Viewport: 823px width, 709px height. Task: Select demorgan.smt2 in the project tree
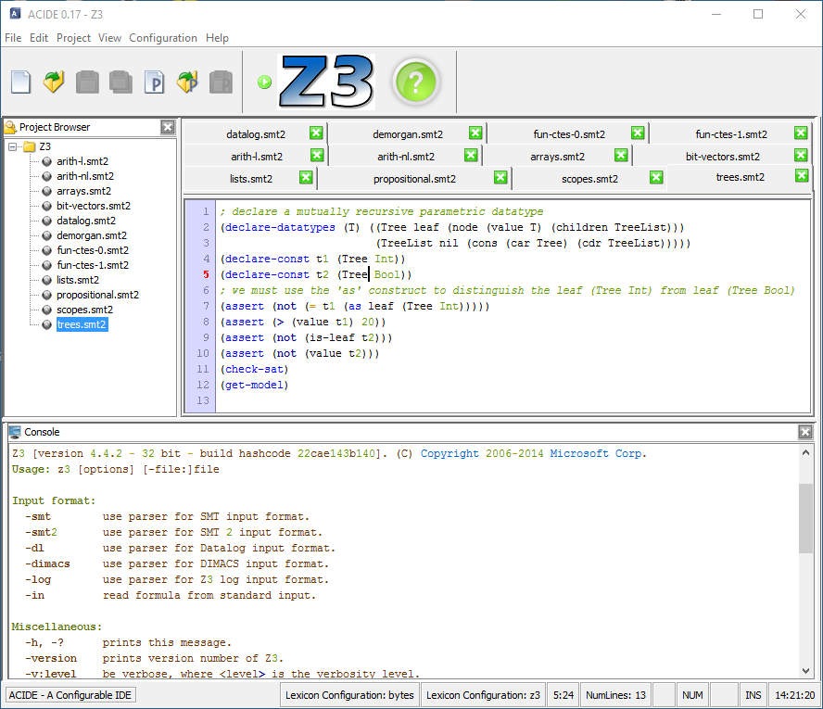pyautogui.click(x=92, y=235)
